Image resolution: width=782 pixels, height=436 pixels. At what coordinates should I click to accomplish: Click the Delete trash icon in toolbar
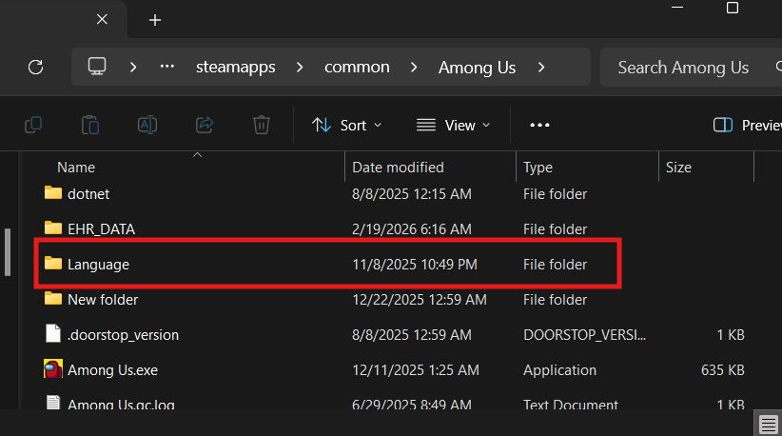(x=262, y=125)
